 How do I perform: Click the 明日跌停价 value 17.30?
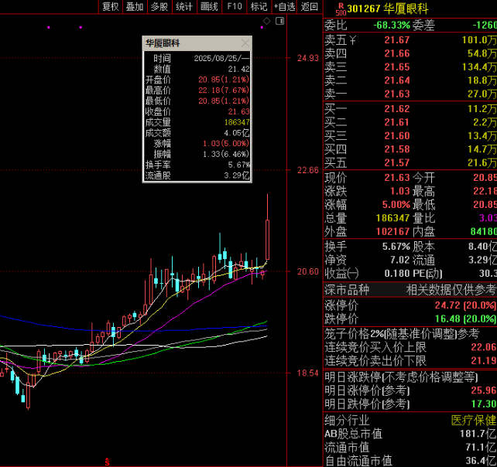tap(484, 404)
